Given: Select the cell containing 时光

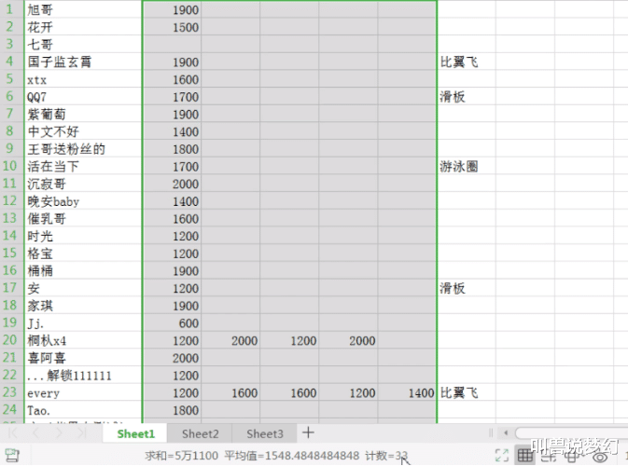Looking at the screenshot, I should [83, 236].
